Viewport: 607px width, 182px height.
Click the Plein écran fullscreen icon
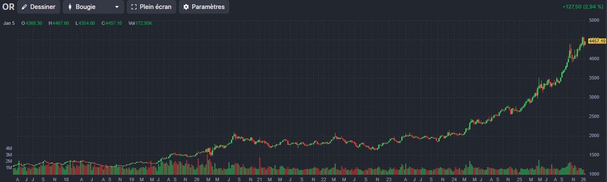tap(134, 7)
